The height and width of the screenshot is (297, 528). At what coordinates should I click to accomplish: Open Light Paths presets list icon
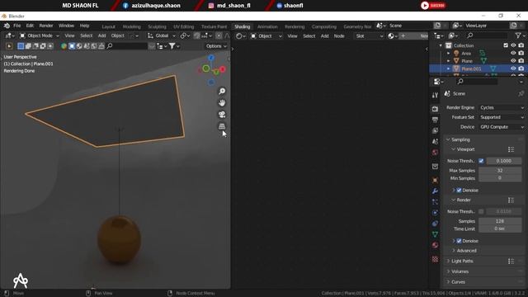pyautogui.click(x=511, y=261)
